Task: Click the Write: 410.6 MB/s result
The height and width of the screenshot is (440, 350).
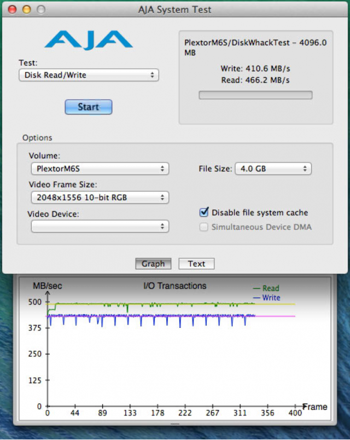Action: tap(255, 69)
